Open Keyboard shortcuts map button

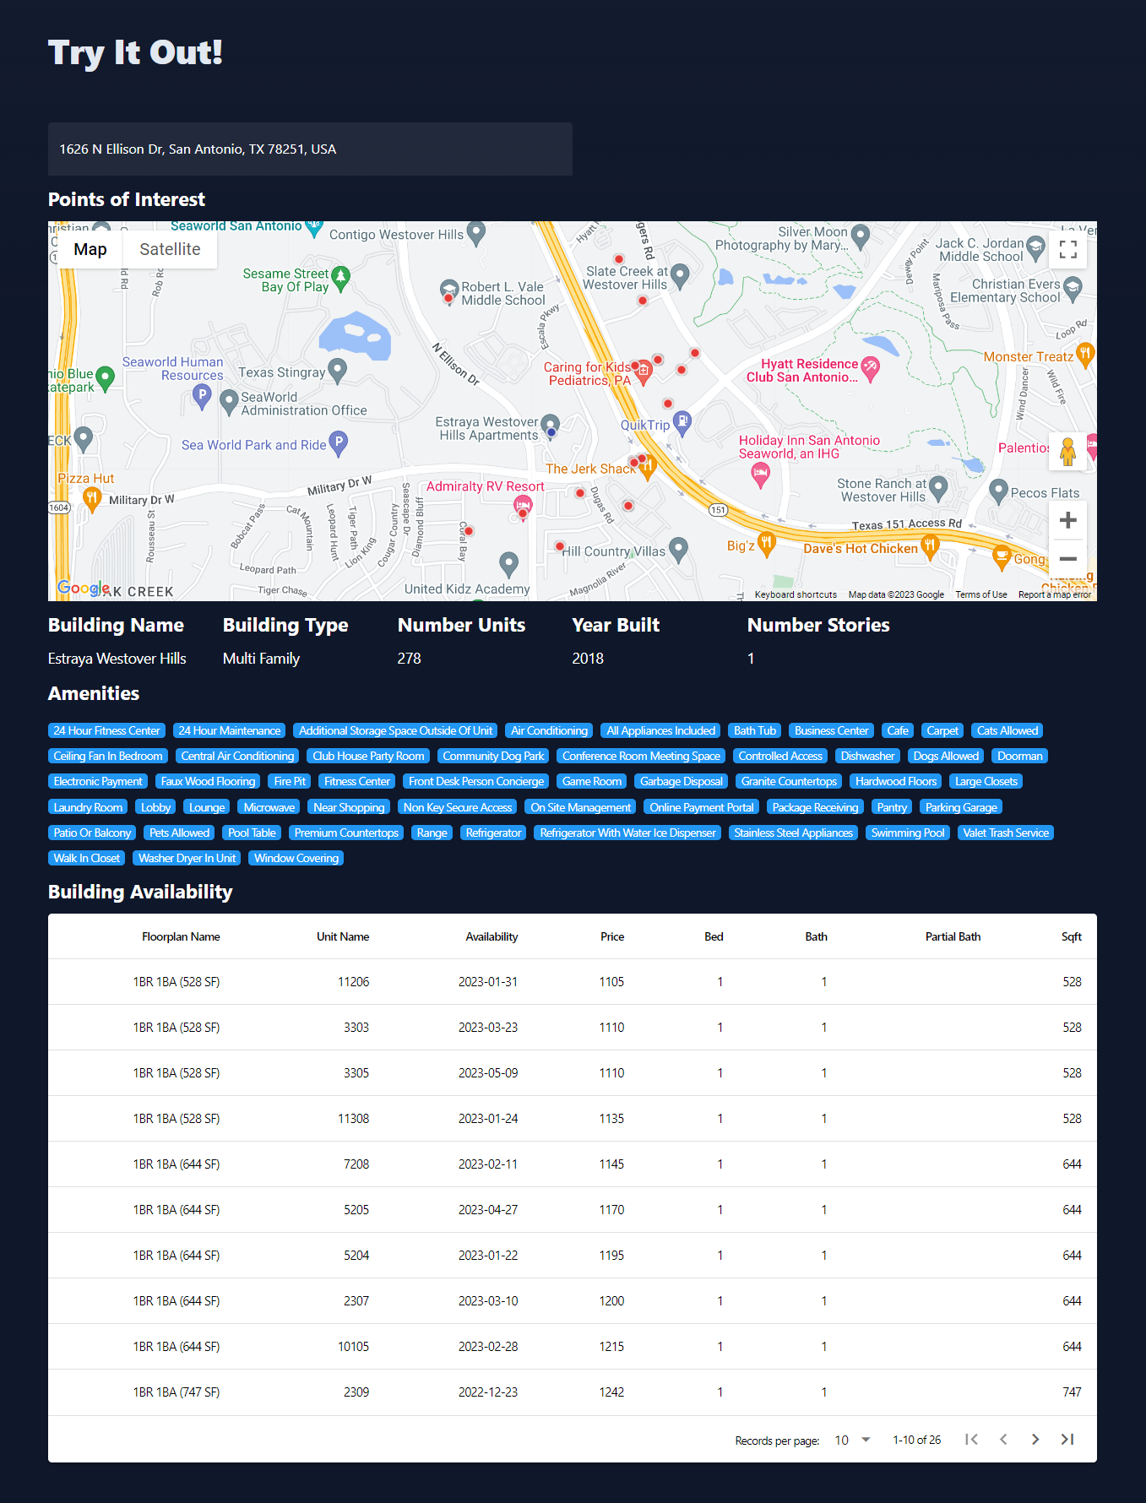pos(796,594)
